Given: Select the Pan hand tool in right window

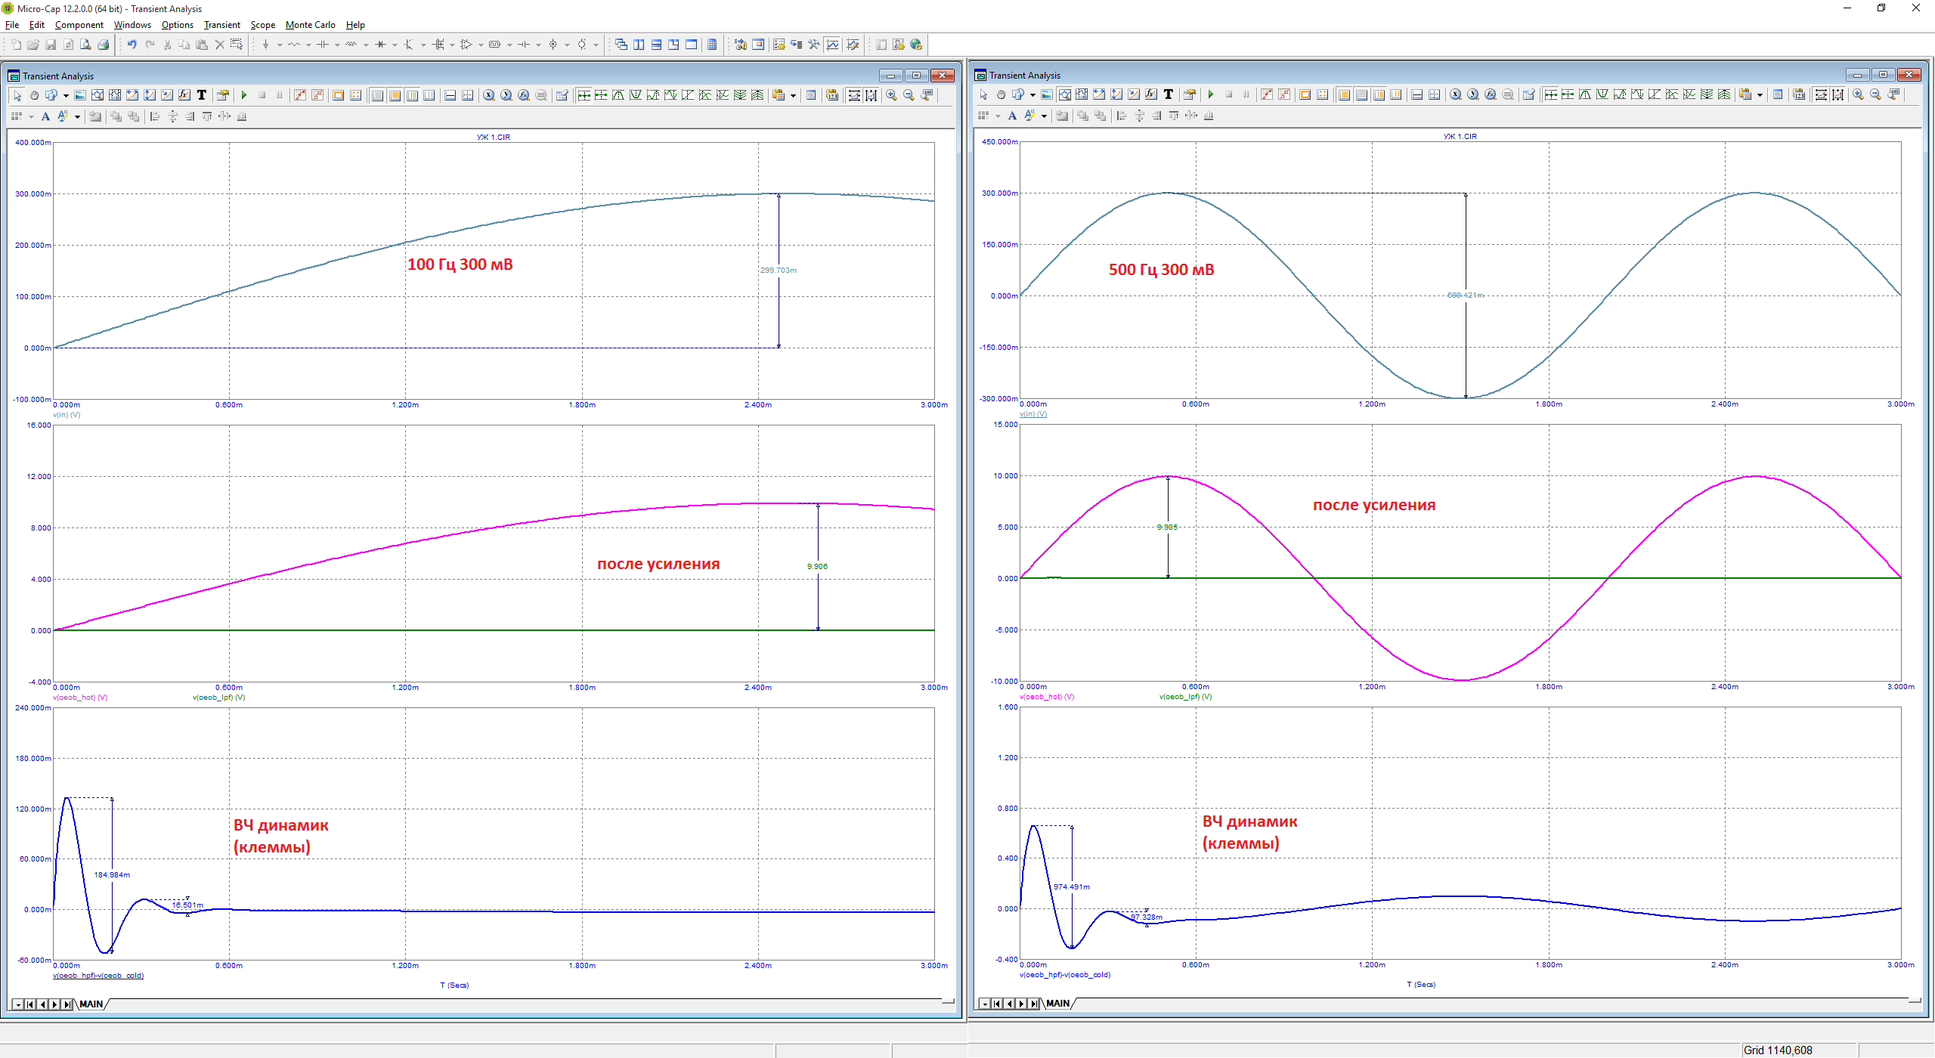Looking at the screenshot, I should point(1001,94).
